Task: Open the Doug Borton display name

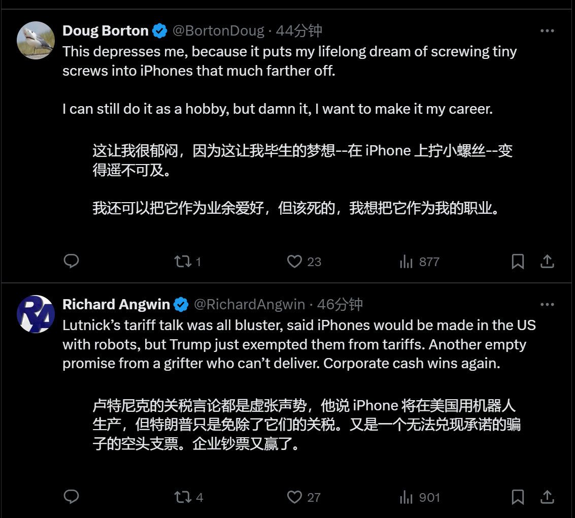Action: click(x=105, y=30)
